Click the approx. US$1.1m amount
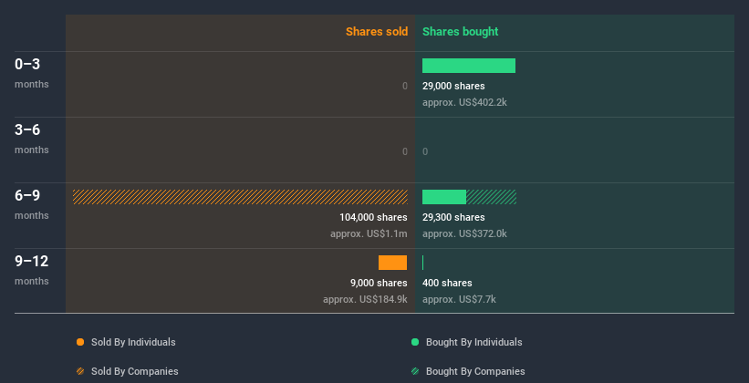Image resolution: width=749 pixels, height=383 pixels. [369, 234]
